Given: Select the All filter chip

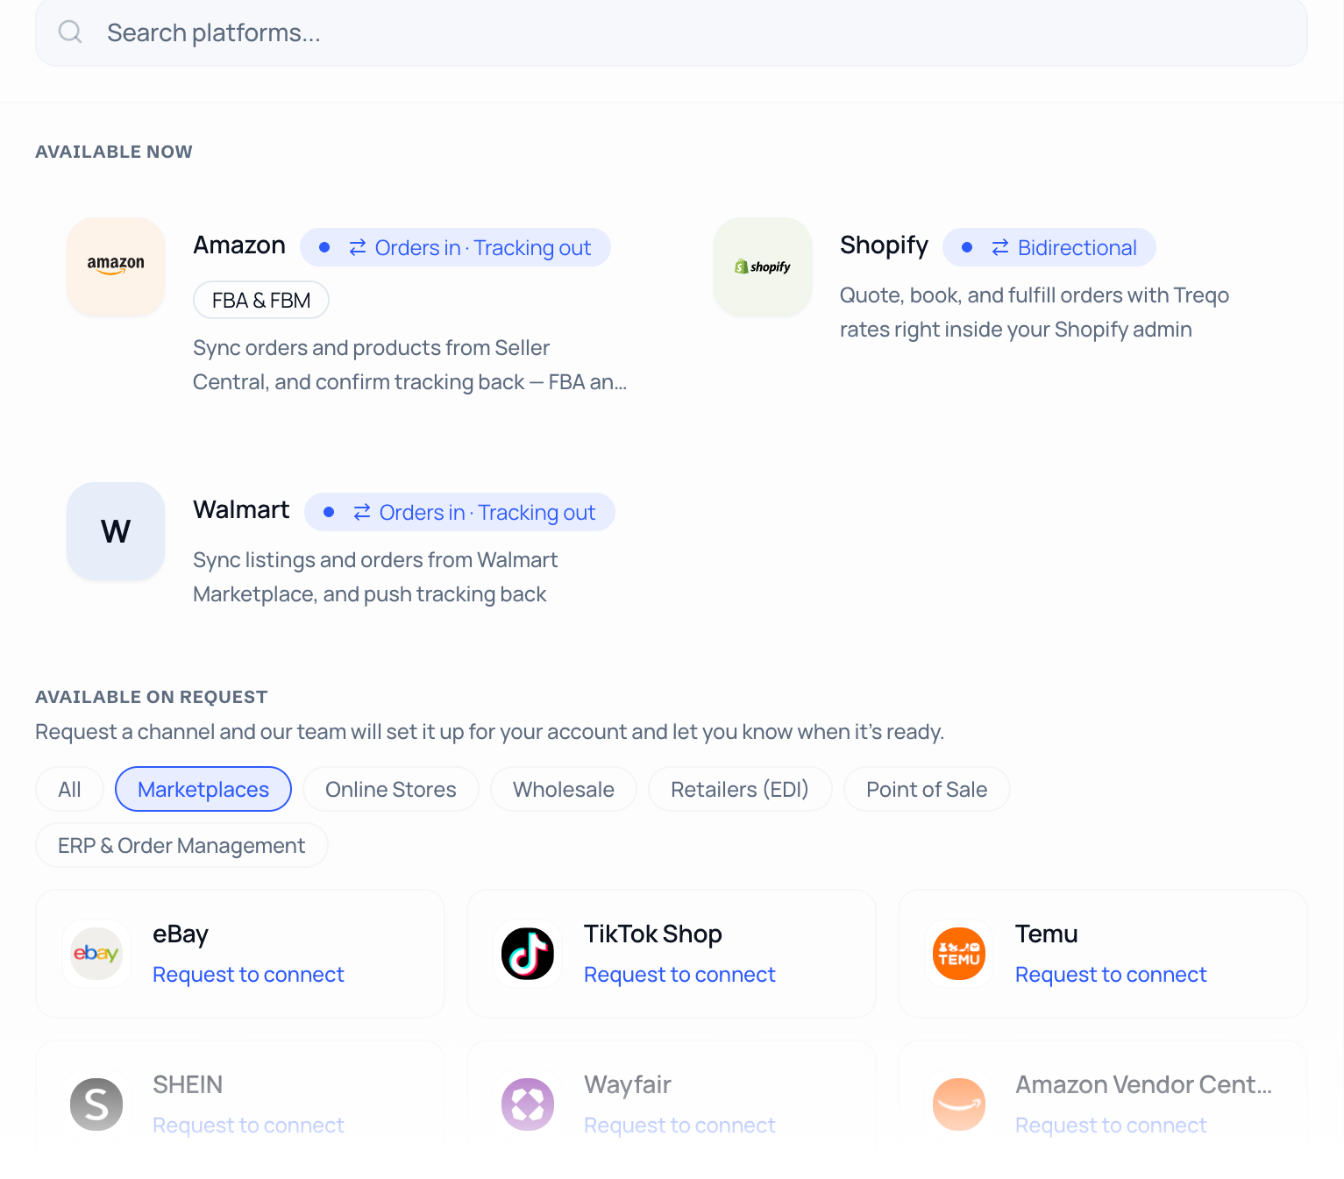Looking at the screenshot, I should [x=69, y=789].
